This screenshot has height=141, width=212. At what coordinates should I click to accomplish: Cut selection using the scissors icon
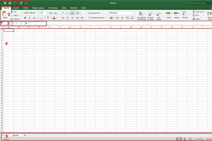click(12, 12)
